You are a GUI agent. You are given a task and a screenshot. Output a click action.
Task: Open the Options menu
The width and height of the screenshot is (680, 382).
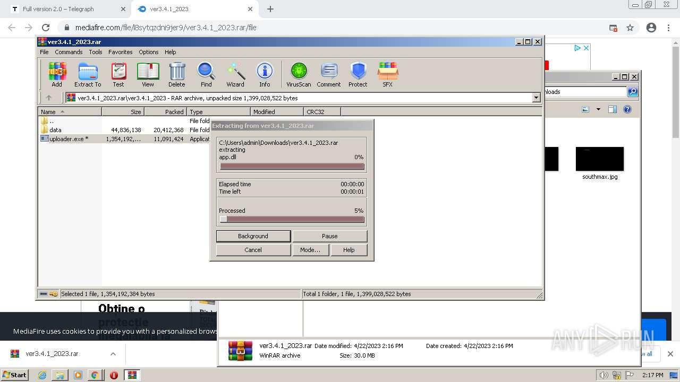pyautogui.click(x=149, y=52)
